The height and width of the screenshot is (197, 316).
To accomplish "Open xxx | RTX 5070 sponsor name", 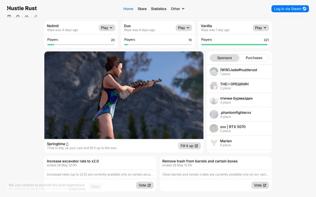I will (233, 127).
